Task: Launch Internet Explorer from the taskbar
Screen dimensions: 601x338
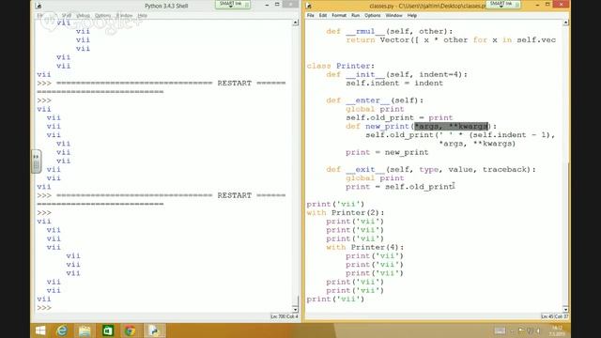Action: (x=62, y=330)
